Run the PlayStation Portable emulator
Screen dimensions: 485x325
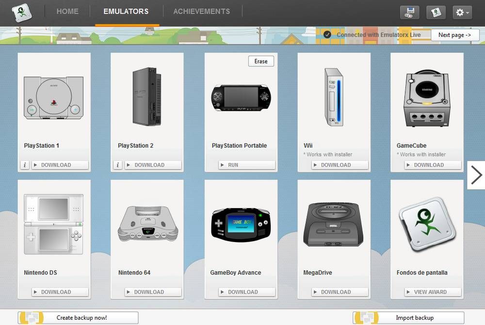click(x=246, y=165)
